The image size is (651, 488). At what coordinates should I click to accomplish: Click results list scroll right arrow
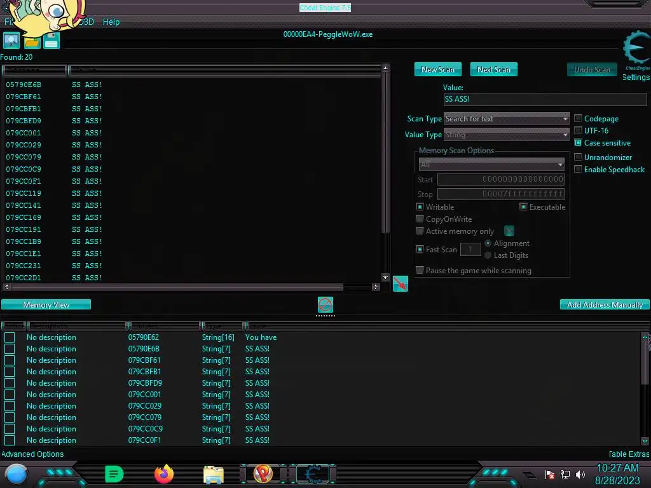coord(376,287)
